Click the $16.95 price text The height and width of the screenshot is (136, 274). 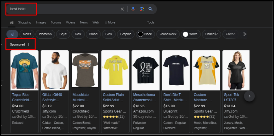pyautogui.click(x=139, y=106)
